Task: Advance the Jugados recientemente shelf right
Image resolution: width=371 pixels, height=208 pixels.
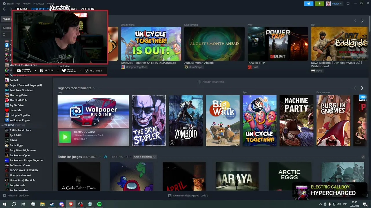Action: pyautogui.click(x=362, y=88)
